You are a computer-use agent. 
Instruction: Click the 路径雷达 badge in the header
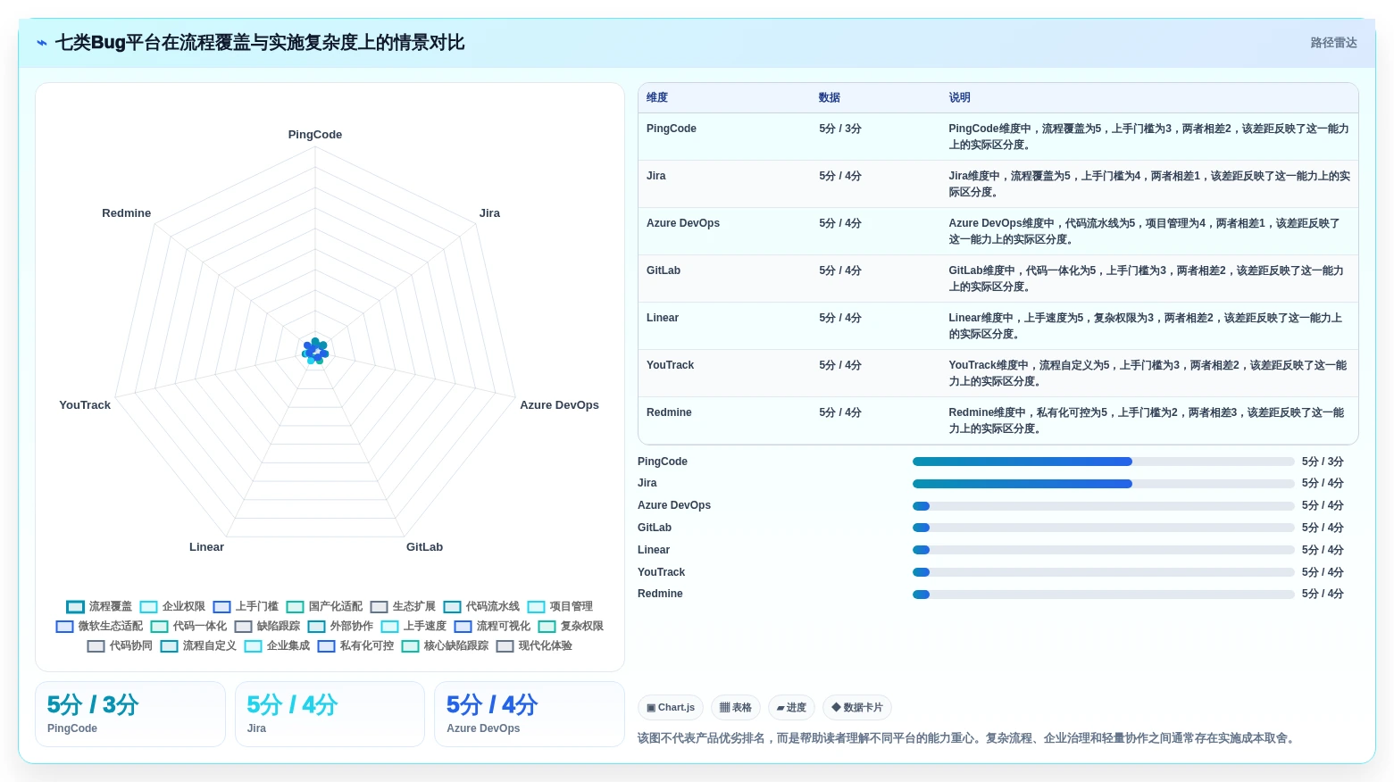click(x=1333, y=43)
